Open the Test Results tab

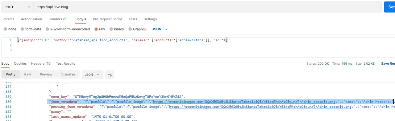65,63
